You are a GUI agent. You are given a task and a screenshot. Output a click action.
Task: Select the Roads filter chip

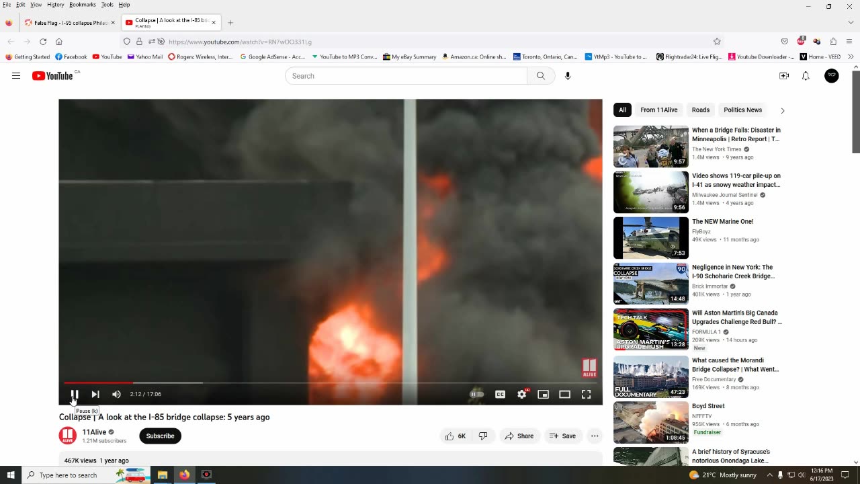point(701,110)
